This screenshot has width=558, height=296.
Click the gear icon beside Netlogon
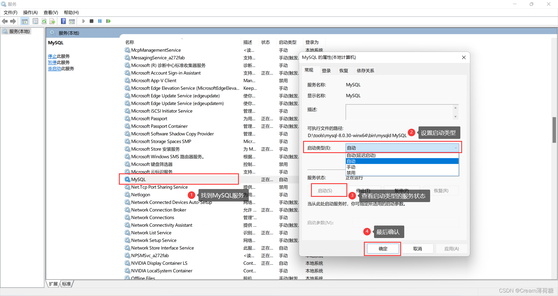pos(127,195)
